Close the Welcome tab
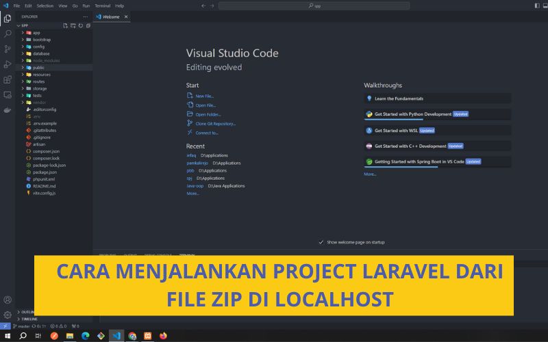Viewport: 548px width, 342px height. 126,16
